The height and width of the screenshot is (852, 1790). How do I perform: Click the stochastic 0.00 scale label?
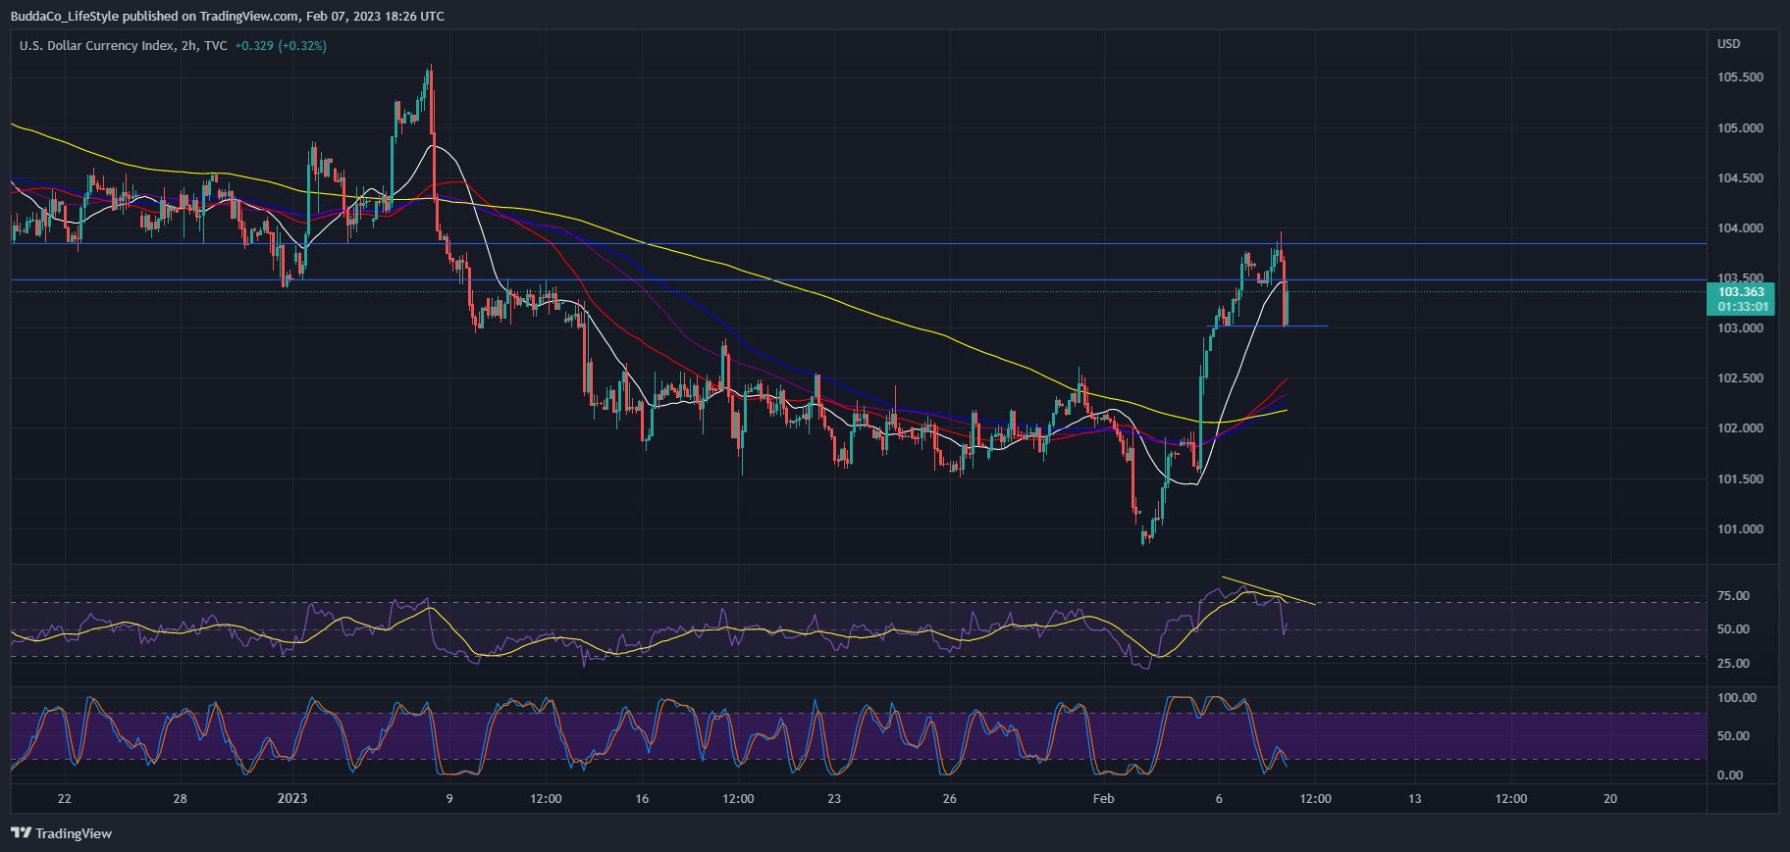click(x=1730, y=776)
